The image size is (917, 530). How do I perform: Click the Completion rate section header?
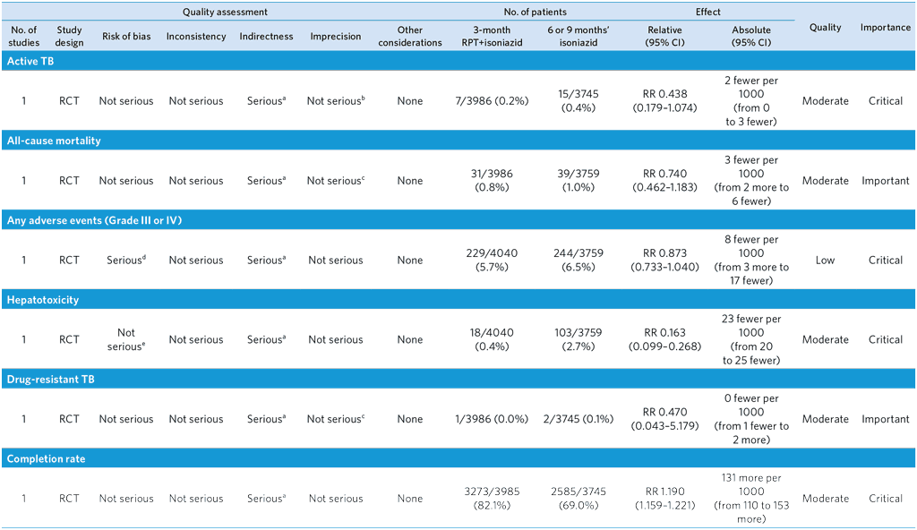click(46, 459)
